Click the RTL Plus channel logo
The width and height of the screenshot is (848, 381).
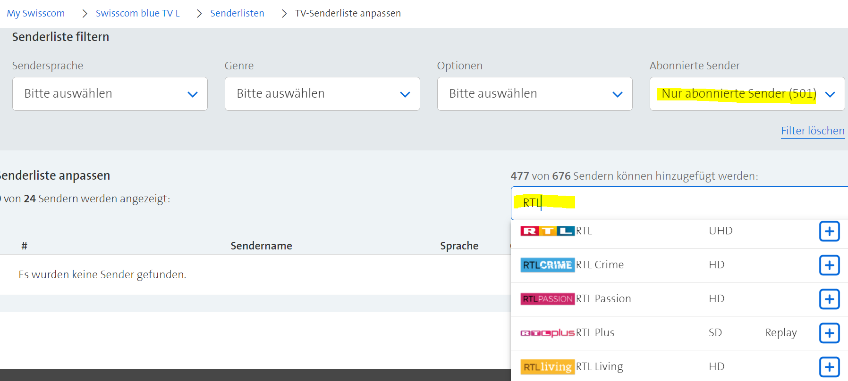pyautogui.click(x=547, y=333)
